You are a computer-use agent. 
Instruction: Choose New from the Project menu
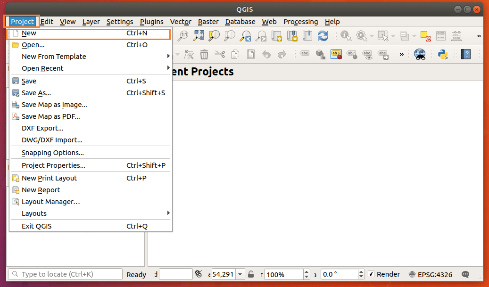(91, 33)
